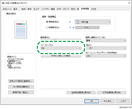Open the お気に入り tab

tap(7, 9)
